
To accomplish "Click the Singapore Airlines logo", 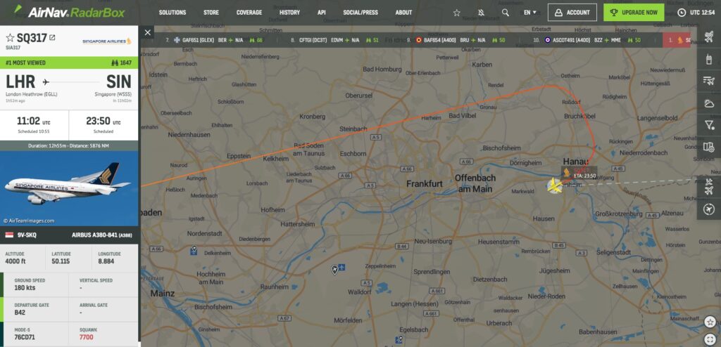I will [x=107, y=41].
